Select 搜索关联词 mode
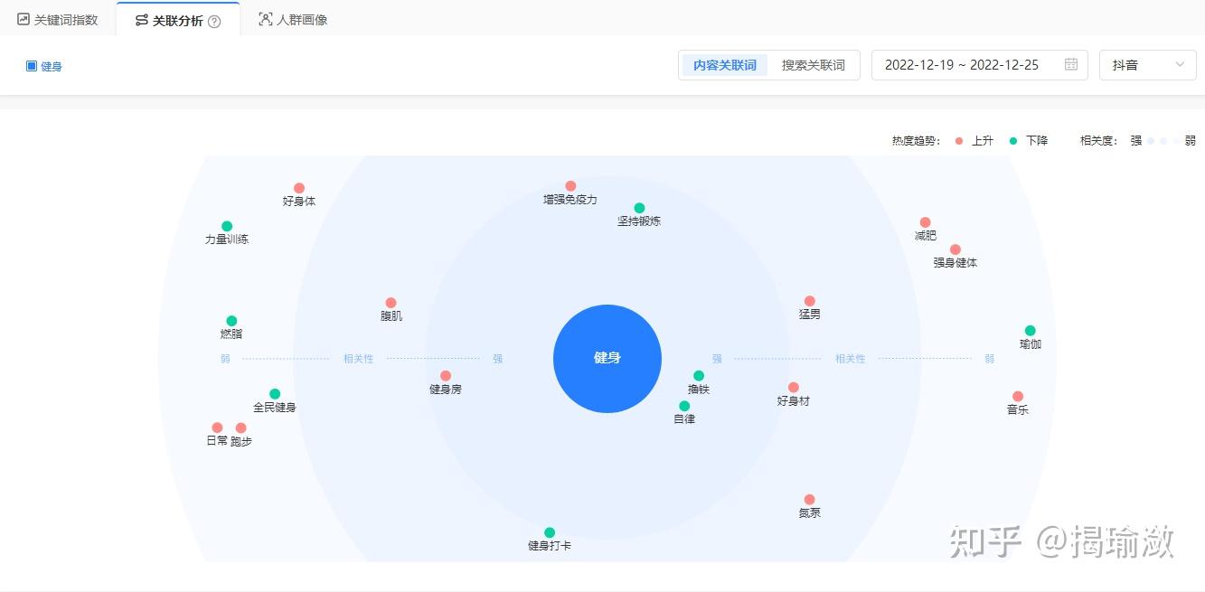1205x592 pixels. click(x=814, y=65)
